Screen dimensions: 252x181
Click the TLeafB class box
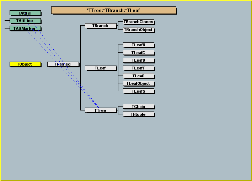139,45
